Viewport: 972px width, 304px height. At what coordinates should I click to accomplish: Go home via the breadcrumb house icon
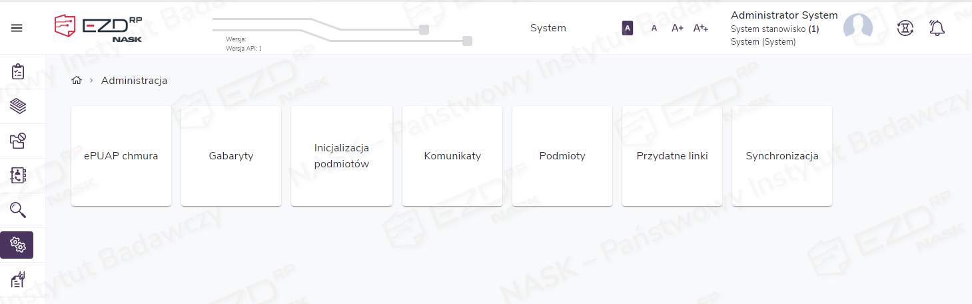77,81
